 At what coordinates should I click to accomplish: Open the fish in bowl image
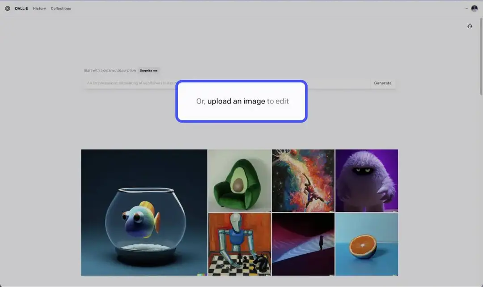point(144,212)
